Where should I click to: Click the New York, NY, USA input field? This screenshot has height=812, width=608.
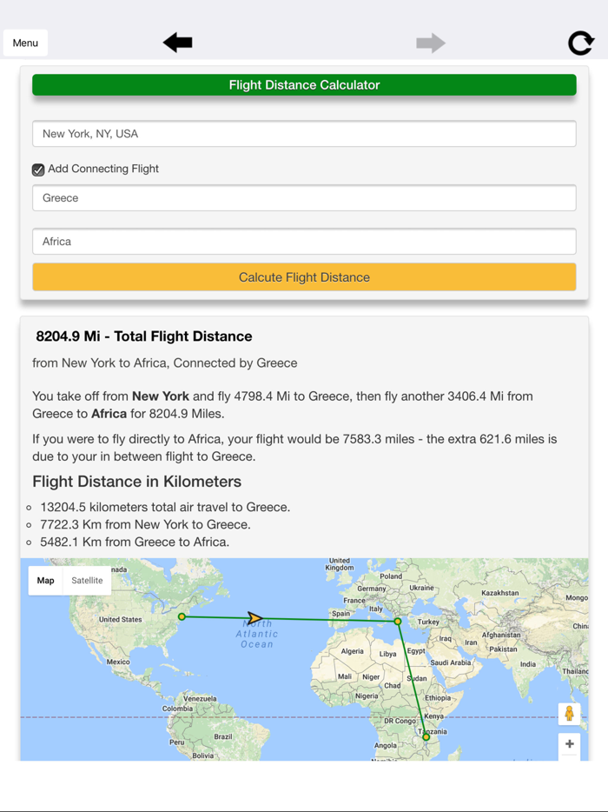point(304,133)
